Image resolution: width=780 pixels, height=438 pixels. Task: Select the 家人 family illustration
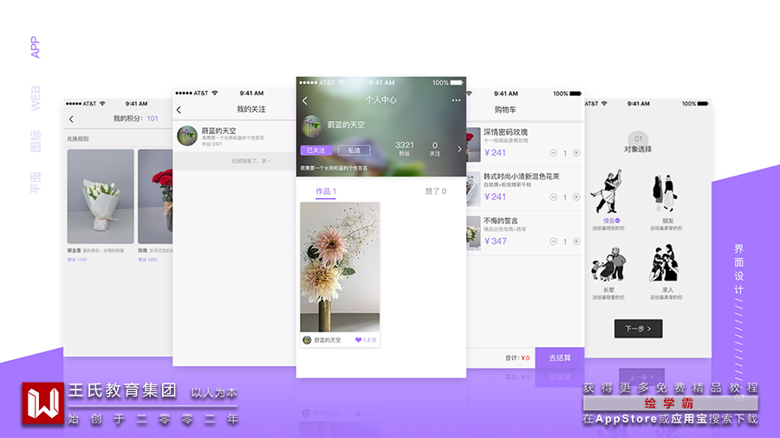(665, 263)
